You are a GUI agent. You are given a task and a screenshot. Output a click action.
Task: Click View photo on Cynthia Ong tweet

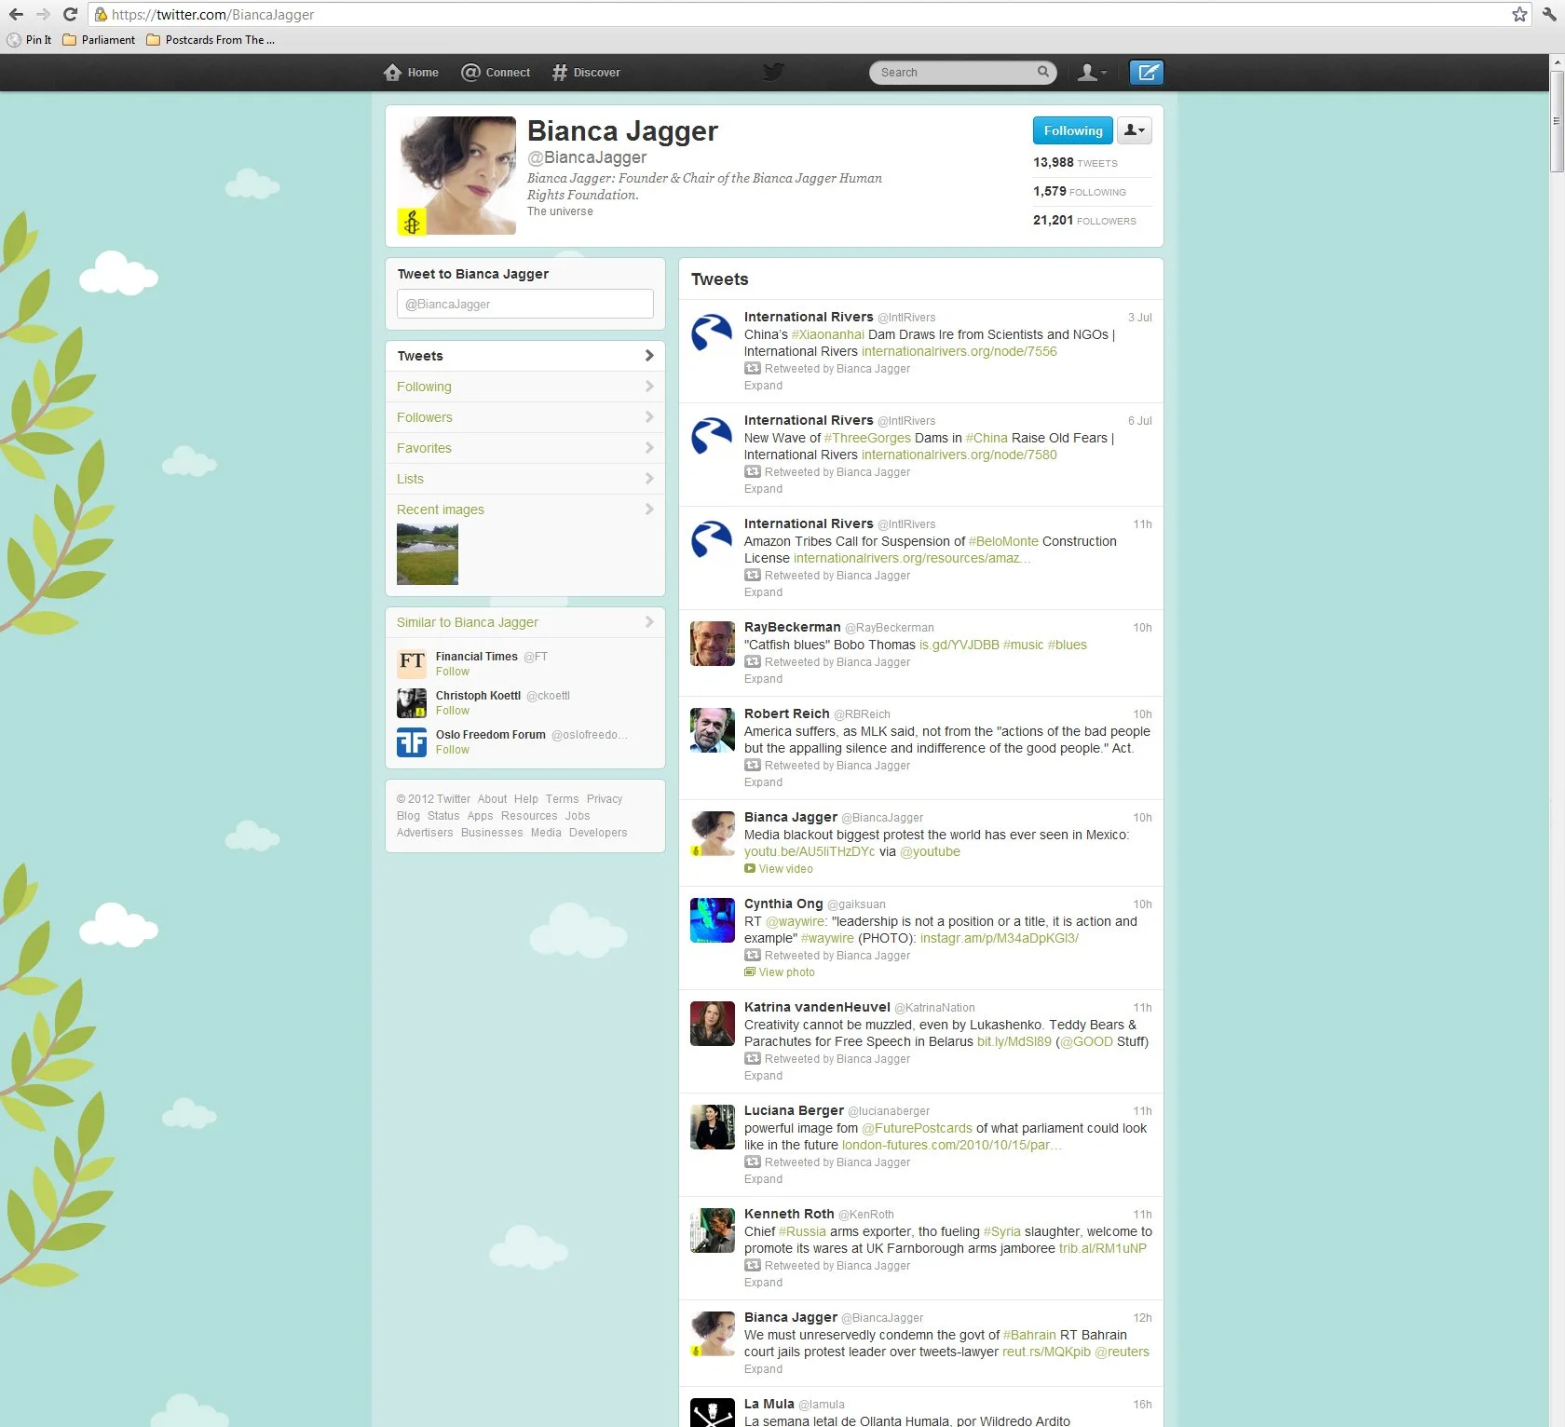780,972
